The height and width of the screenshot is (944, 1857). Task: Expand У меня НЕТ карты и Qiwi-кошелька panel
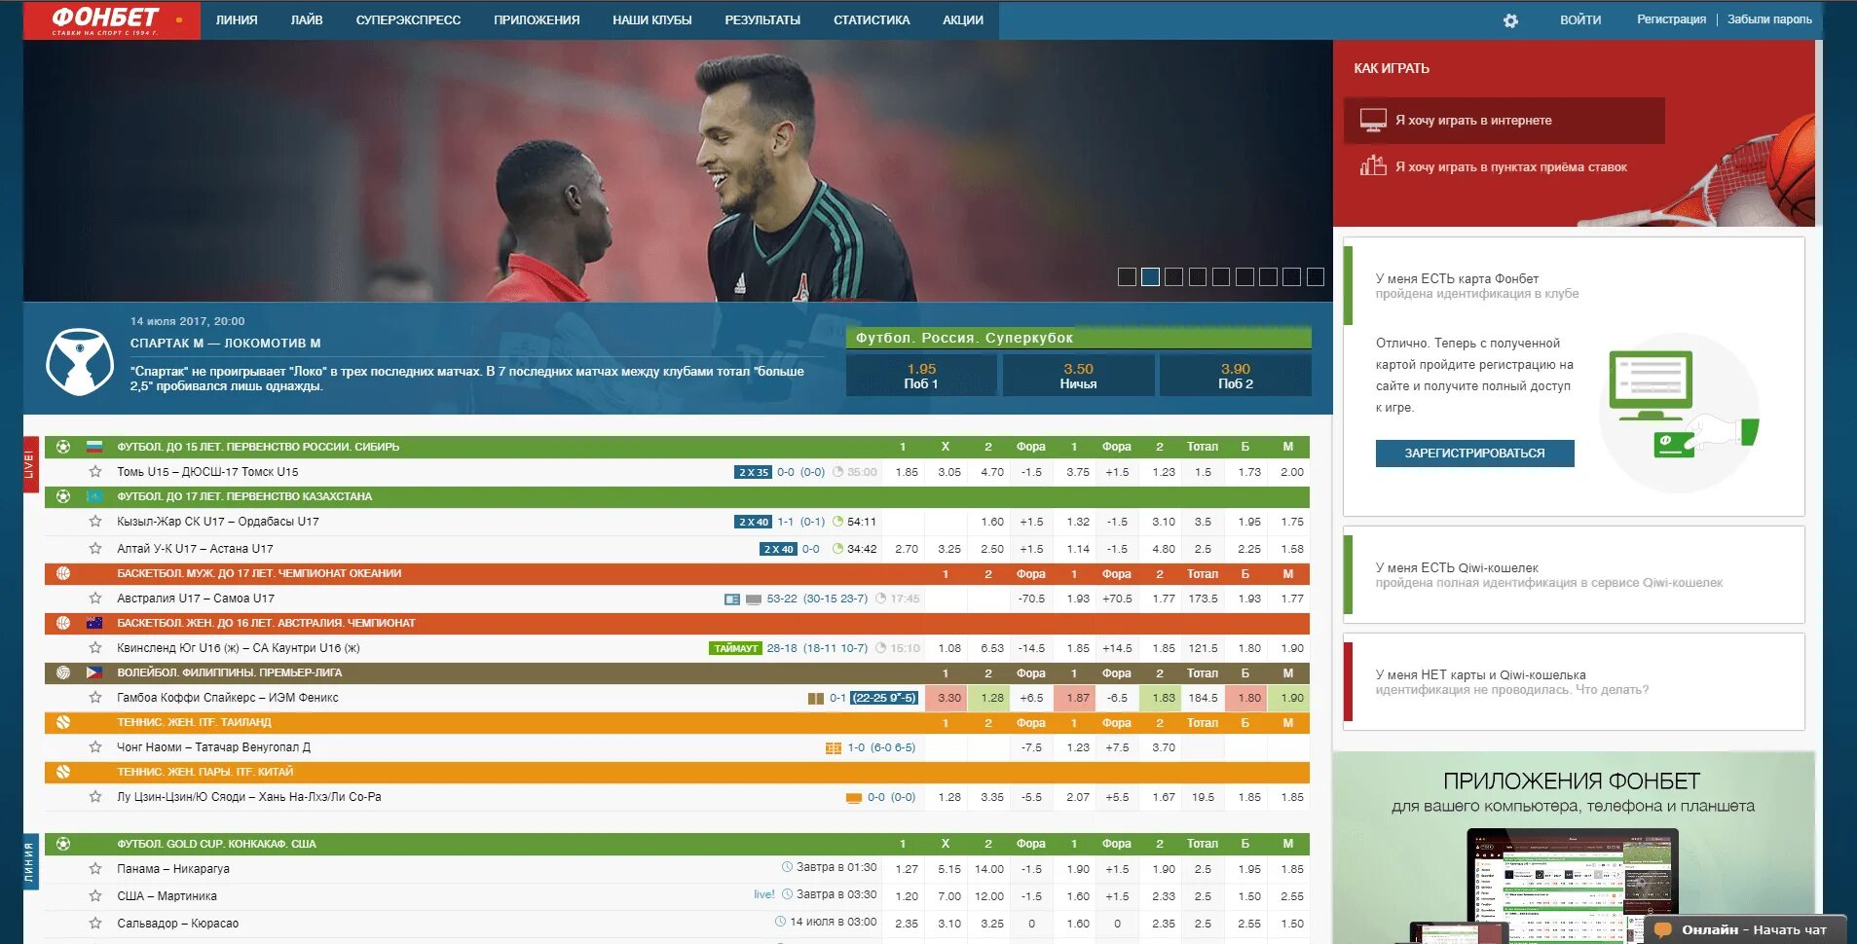coord(1574,681)
